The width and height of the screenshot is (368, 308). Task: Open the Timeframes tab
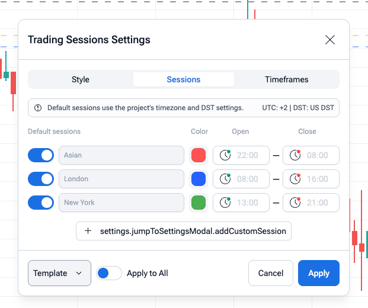[x=287, y=79]
